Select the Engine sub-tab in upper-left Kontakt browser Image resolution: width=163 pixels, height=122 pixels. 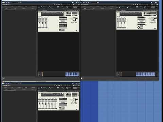pos(33,8)
